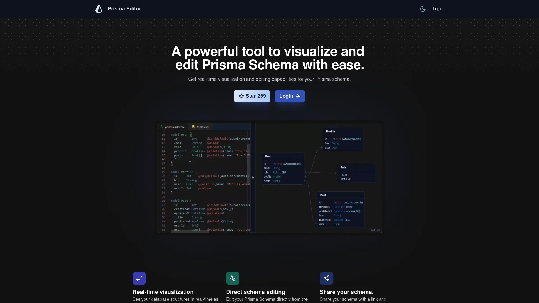Click the Prisma triangle logo icon
The width and height of the screenshot is (539, 303).
click(x=99, y=9)
